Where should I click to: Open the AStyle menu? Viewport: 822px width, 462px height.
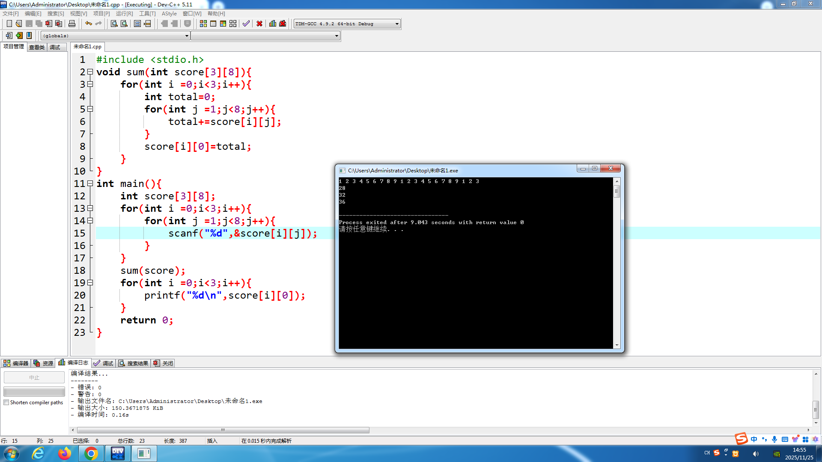[169, 14]
